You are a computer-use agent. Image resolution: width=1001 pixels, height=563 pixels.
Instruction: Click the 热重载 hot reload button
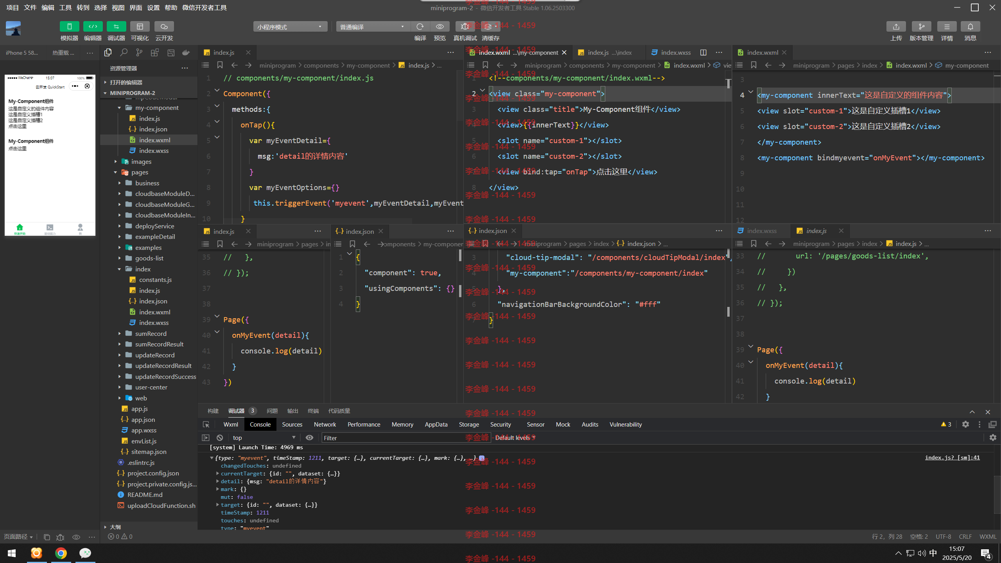tap(63, 53)
